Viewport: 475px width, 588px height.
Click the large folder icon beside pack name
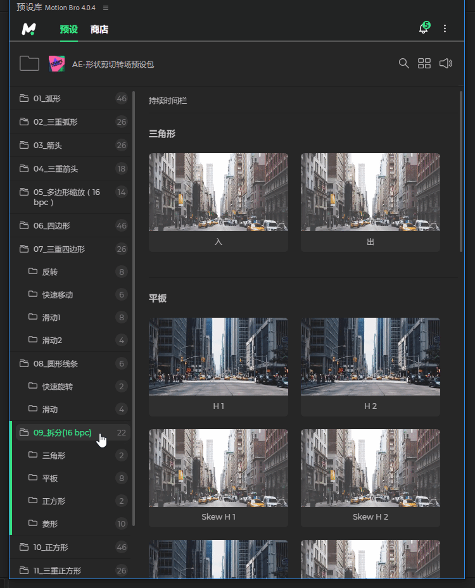29,63
